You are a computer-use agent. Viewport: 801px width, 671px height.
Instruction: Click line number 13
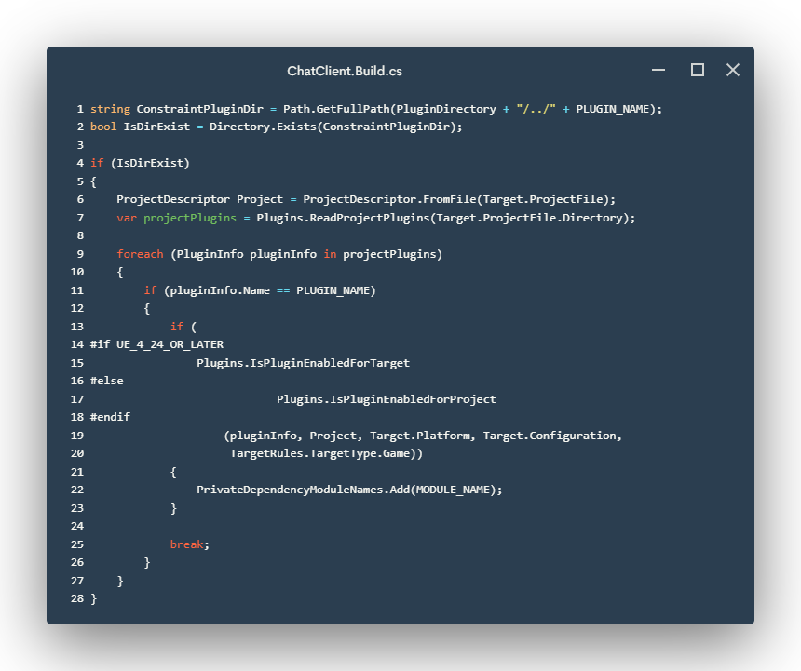[77, 327]
